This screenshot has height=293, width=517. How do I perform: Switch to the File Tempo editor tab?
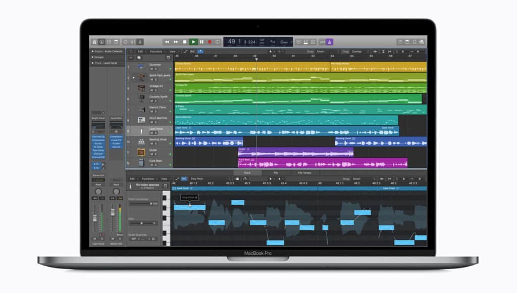304,172
